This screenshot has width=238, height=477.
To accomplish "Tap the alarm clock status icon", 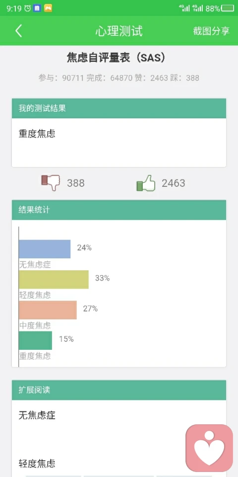I will (x=28, y=8).
